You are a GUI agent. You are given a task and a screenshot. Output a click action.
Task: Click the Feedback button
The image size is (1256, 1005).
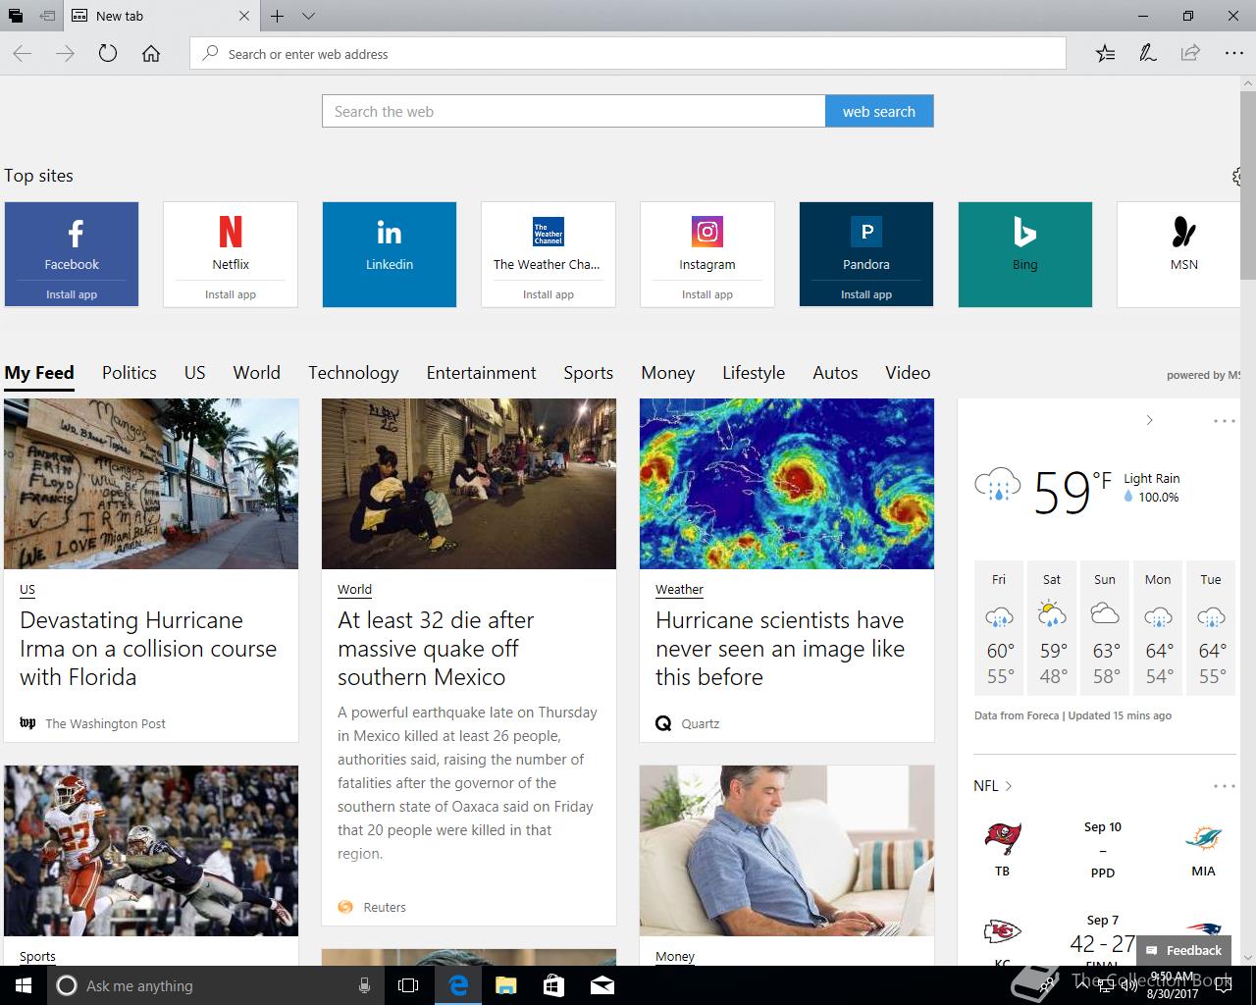pyautogui.click(x=1184, y=950)
